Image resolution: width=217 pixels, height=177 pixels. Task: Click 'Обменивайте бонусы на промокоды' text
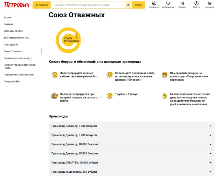pyautogui.click(x=189, y=76)
